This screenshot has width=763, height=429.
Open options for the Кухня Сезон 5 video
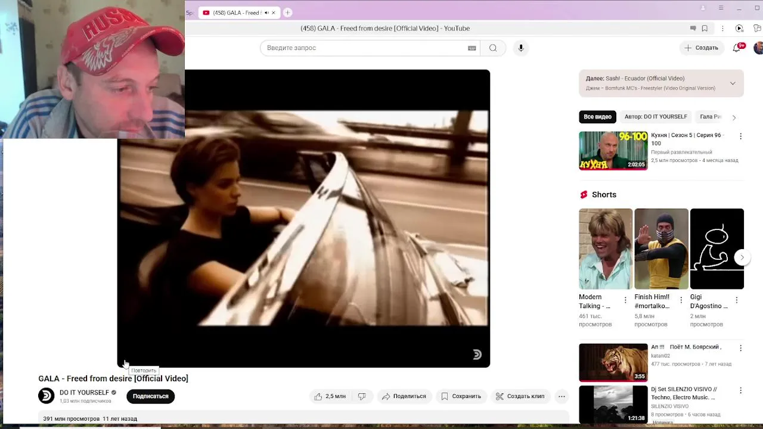click(x=741, y=136)
